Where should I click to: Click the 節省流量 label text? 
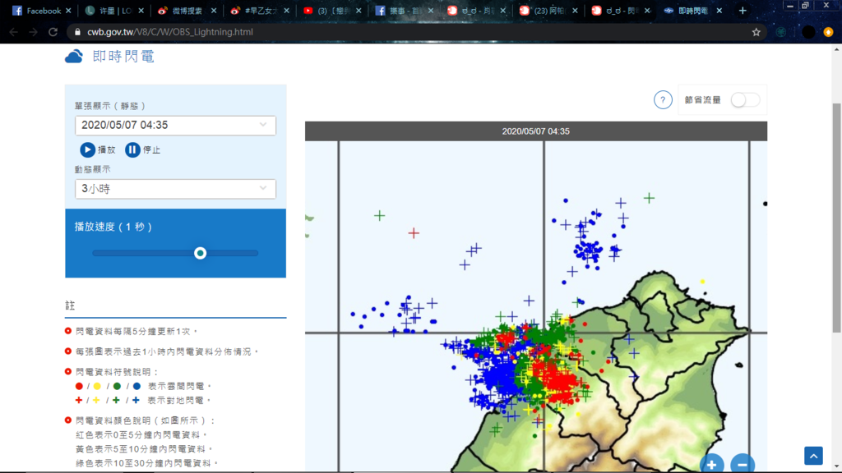coord(702,100)
